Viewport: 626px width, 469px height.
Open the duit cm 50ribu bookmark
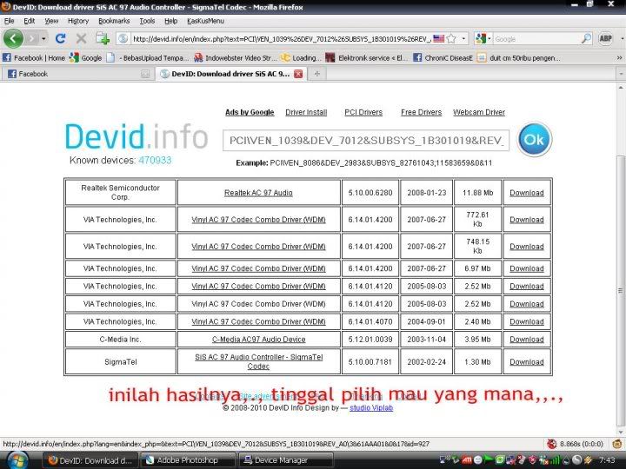[518, 58]
